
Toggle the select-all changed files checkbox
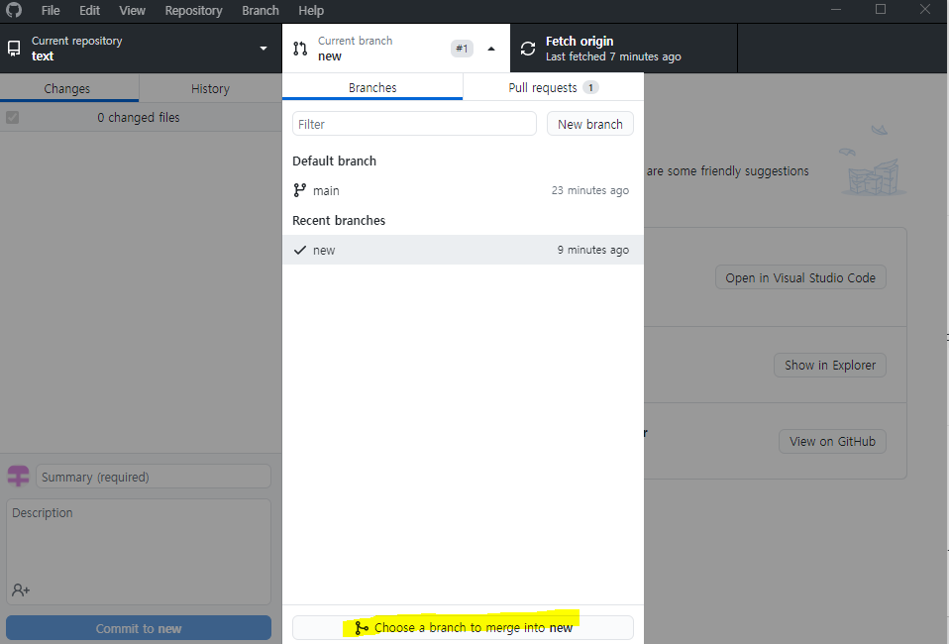(13, 118)
